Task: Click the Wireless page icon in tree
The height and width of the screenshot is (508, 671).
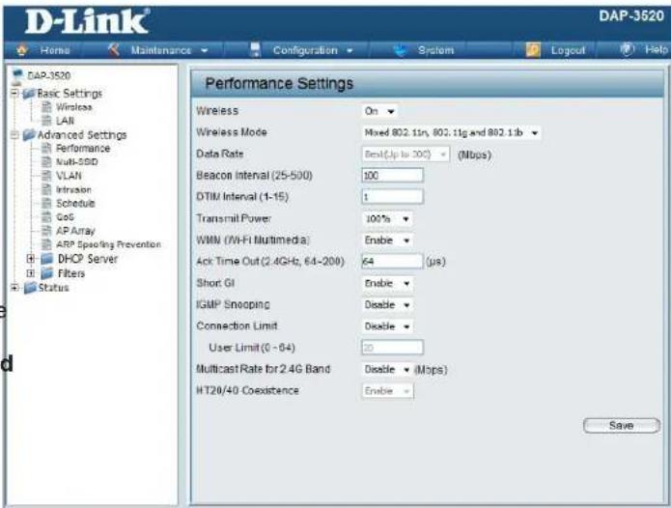Action: pos(46,107)
